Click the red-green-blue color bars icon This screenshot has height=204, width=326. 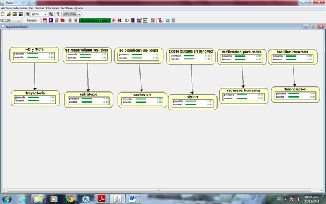pos(133,21)
